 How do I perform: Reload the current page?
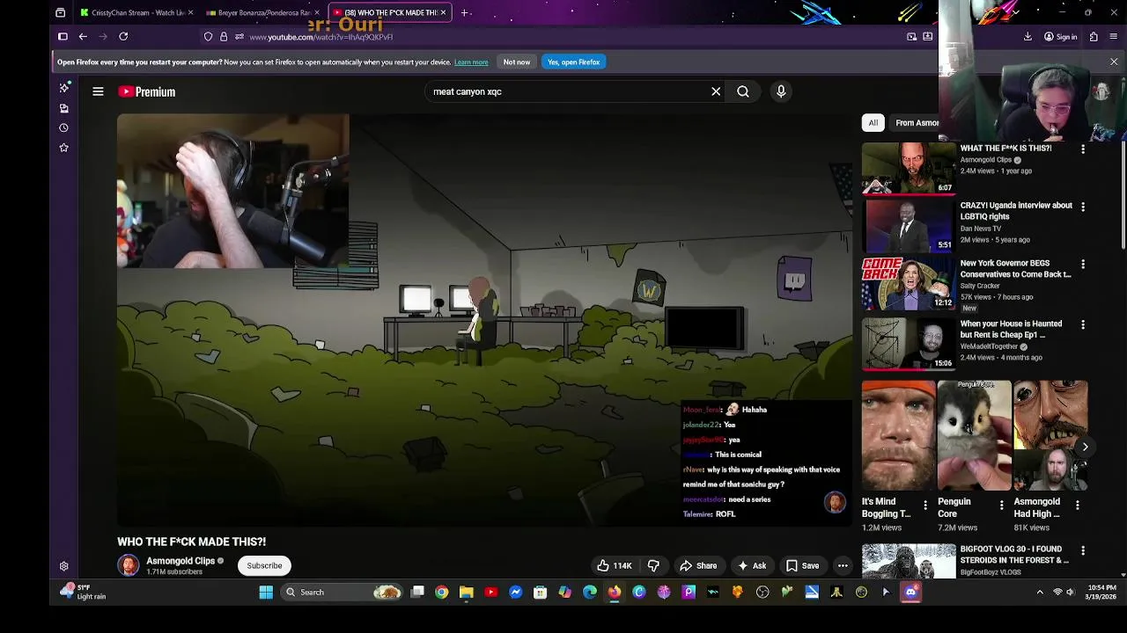tap(123, 37)
